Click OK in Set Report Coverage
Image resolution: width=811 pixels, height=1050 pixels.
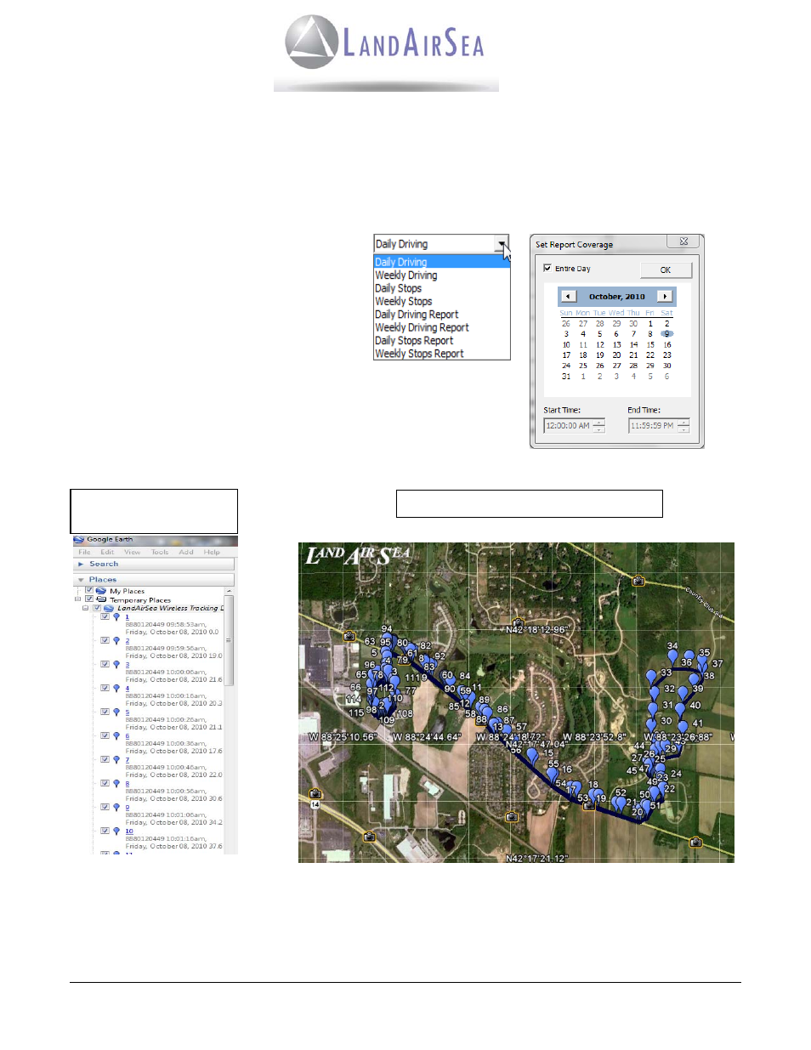click(x=666, y=270)
